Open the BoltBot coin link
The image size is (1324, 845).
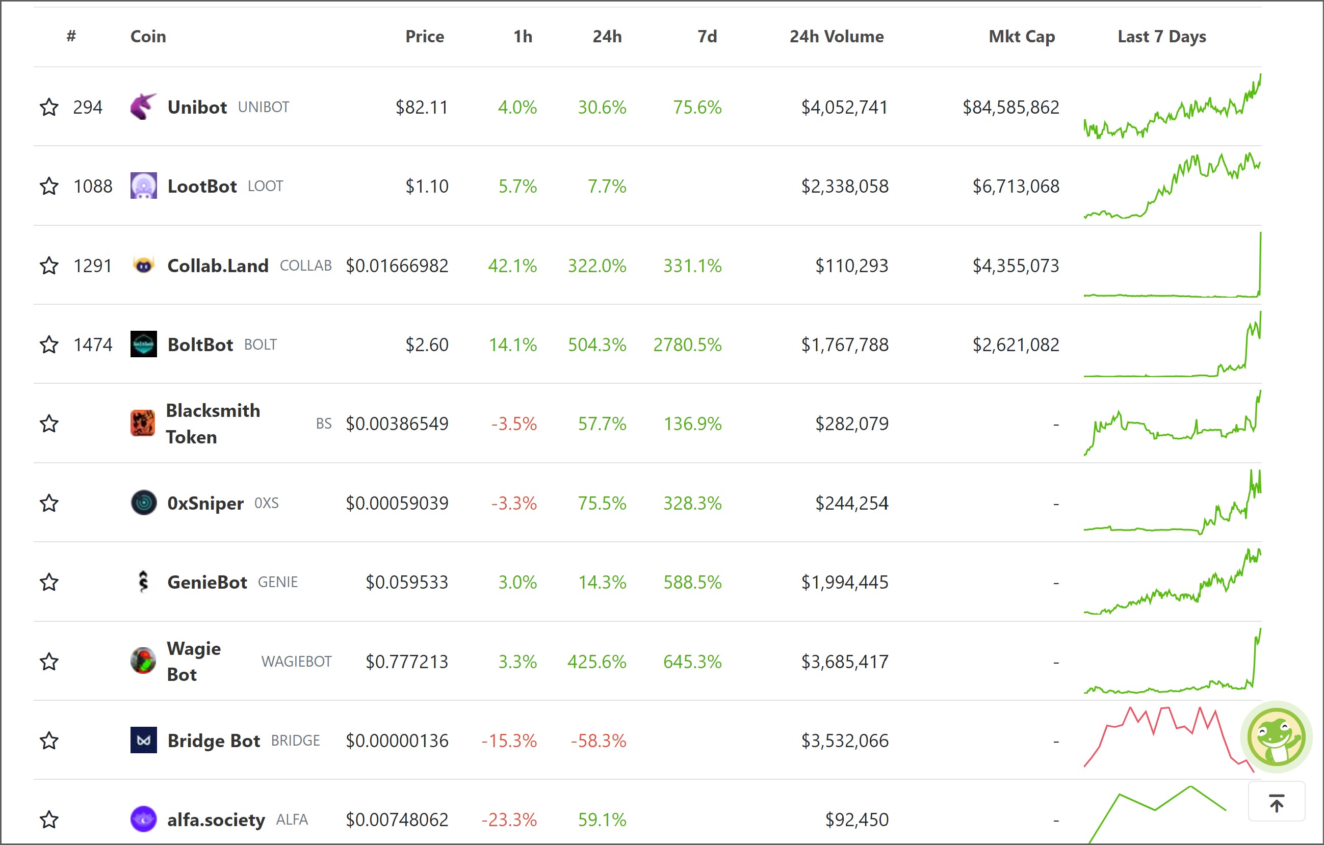(x=200, y=344)
